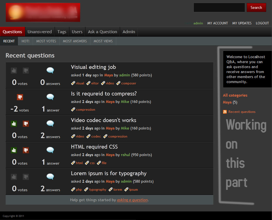The image size is (272, 220).
Task: Open the 'asking a question' link
Action: (x=132, y=200)
